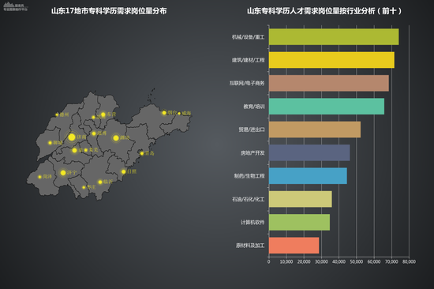The width and height of the screenshot is (434, 289).
Task: Click the 潍坊 city dot on the map
Action: [x=116, y=138]
